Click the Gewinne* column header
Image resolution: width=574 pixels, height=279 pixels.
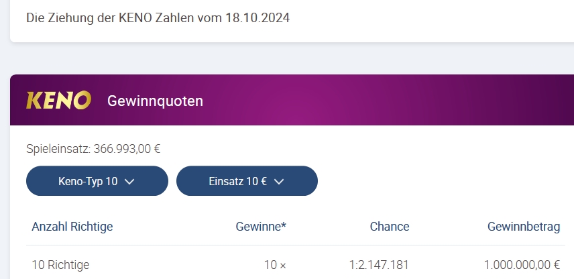[261, 227]
